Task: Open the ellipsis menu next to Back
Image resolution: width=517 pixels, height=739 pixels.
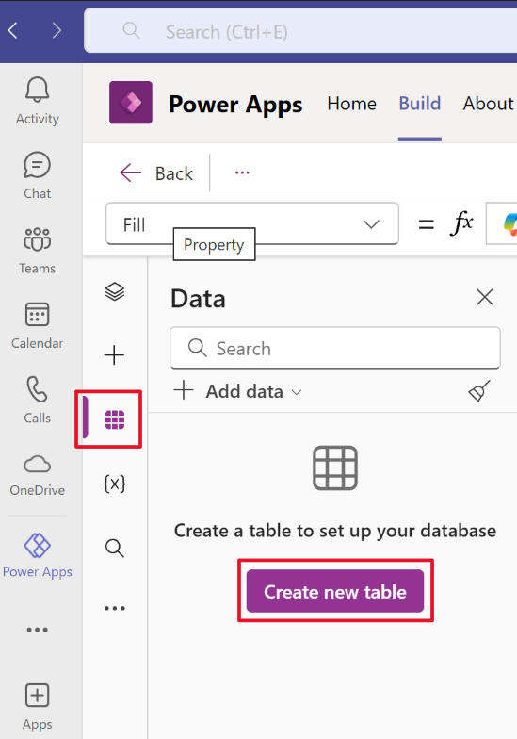Action: click(x=242, y=173)
